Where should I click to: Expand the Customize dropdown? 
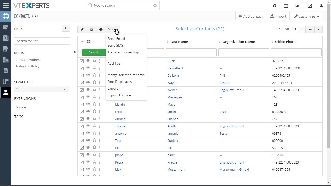(x=306, y=16)
